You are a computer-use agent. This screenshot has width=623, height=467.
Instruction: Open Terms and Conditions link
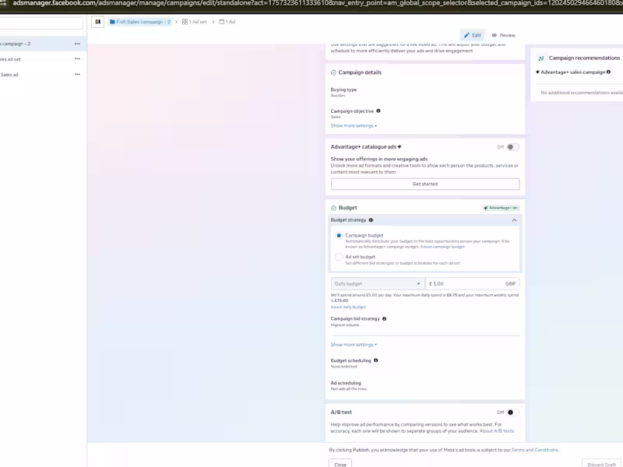[535, 450]
